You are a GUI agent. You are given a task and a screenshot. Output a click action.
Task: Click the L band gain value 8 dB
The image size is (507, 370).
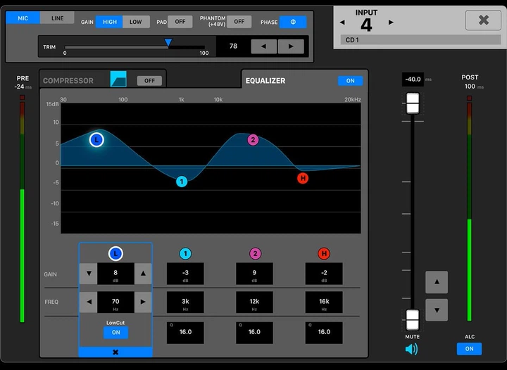(x=115, y=274)
